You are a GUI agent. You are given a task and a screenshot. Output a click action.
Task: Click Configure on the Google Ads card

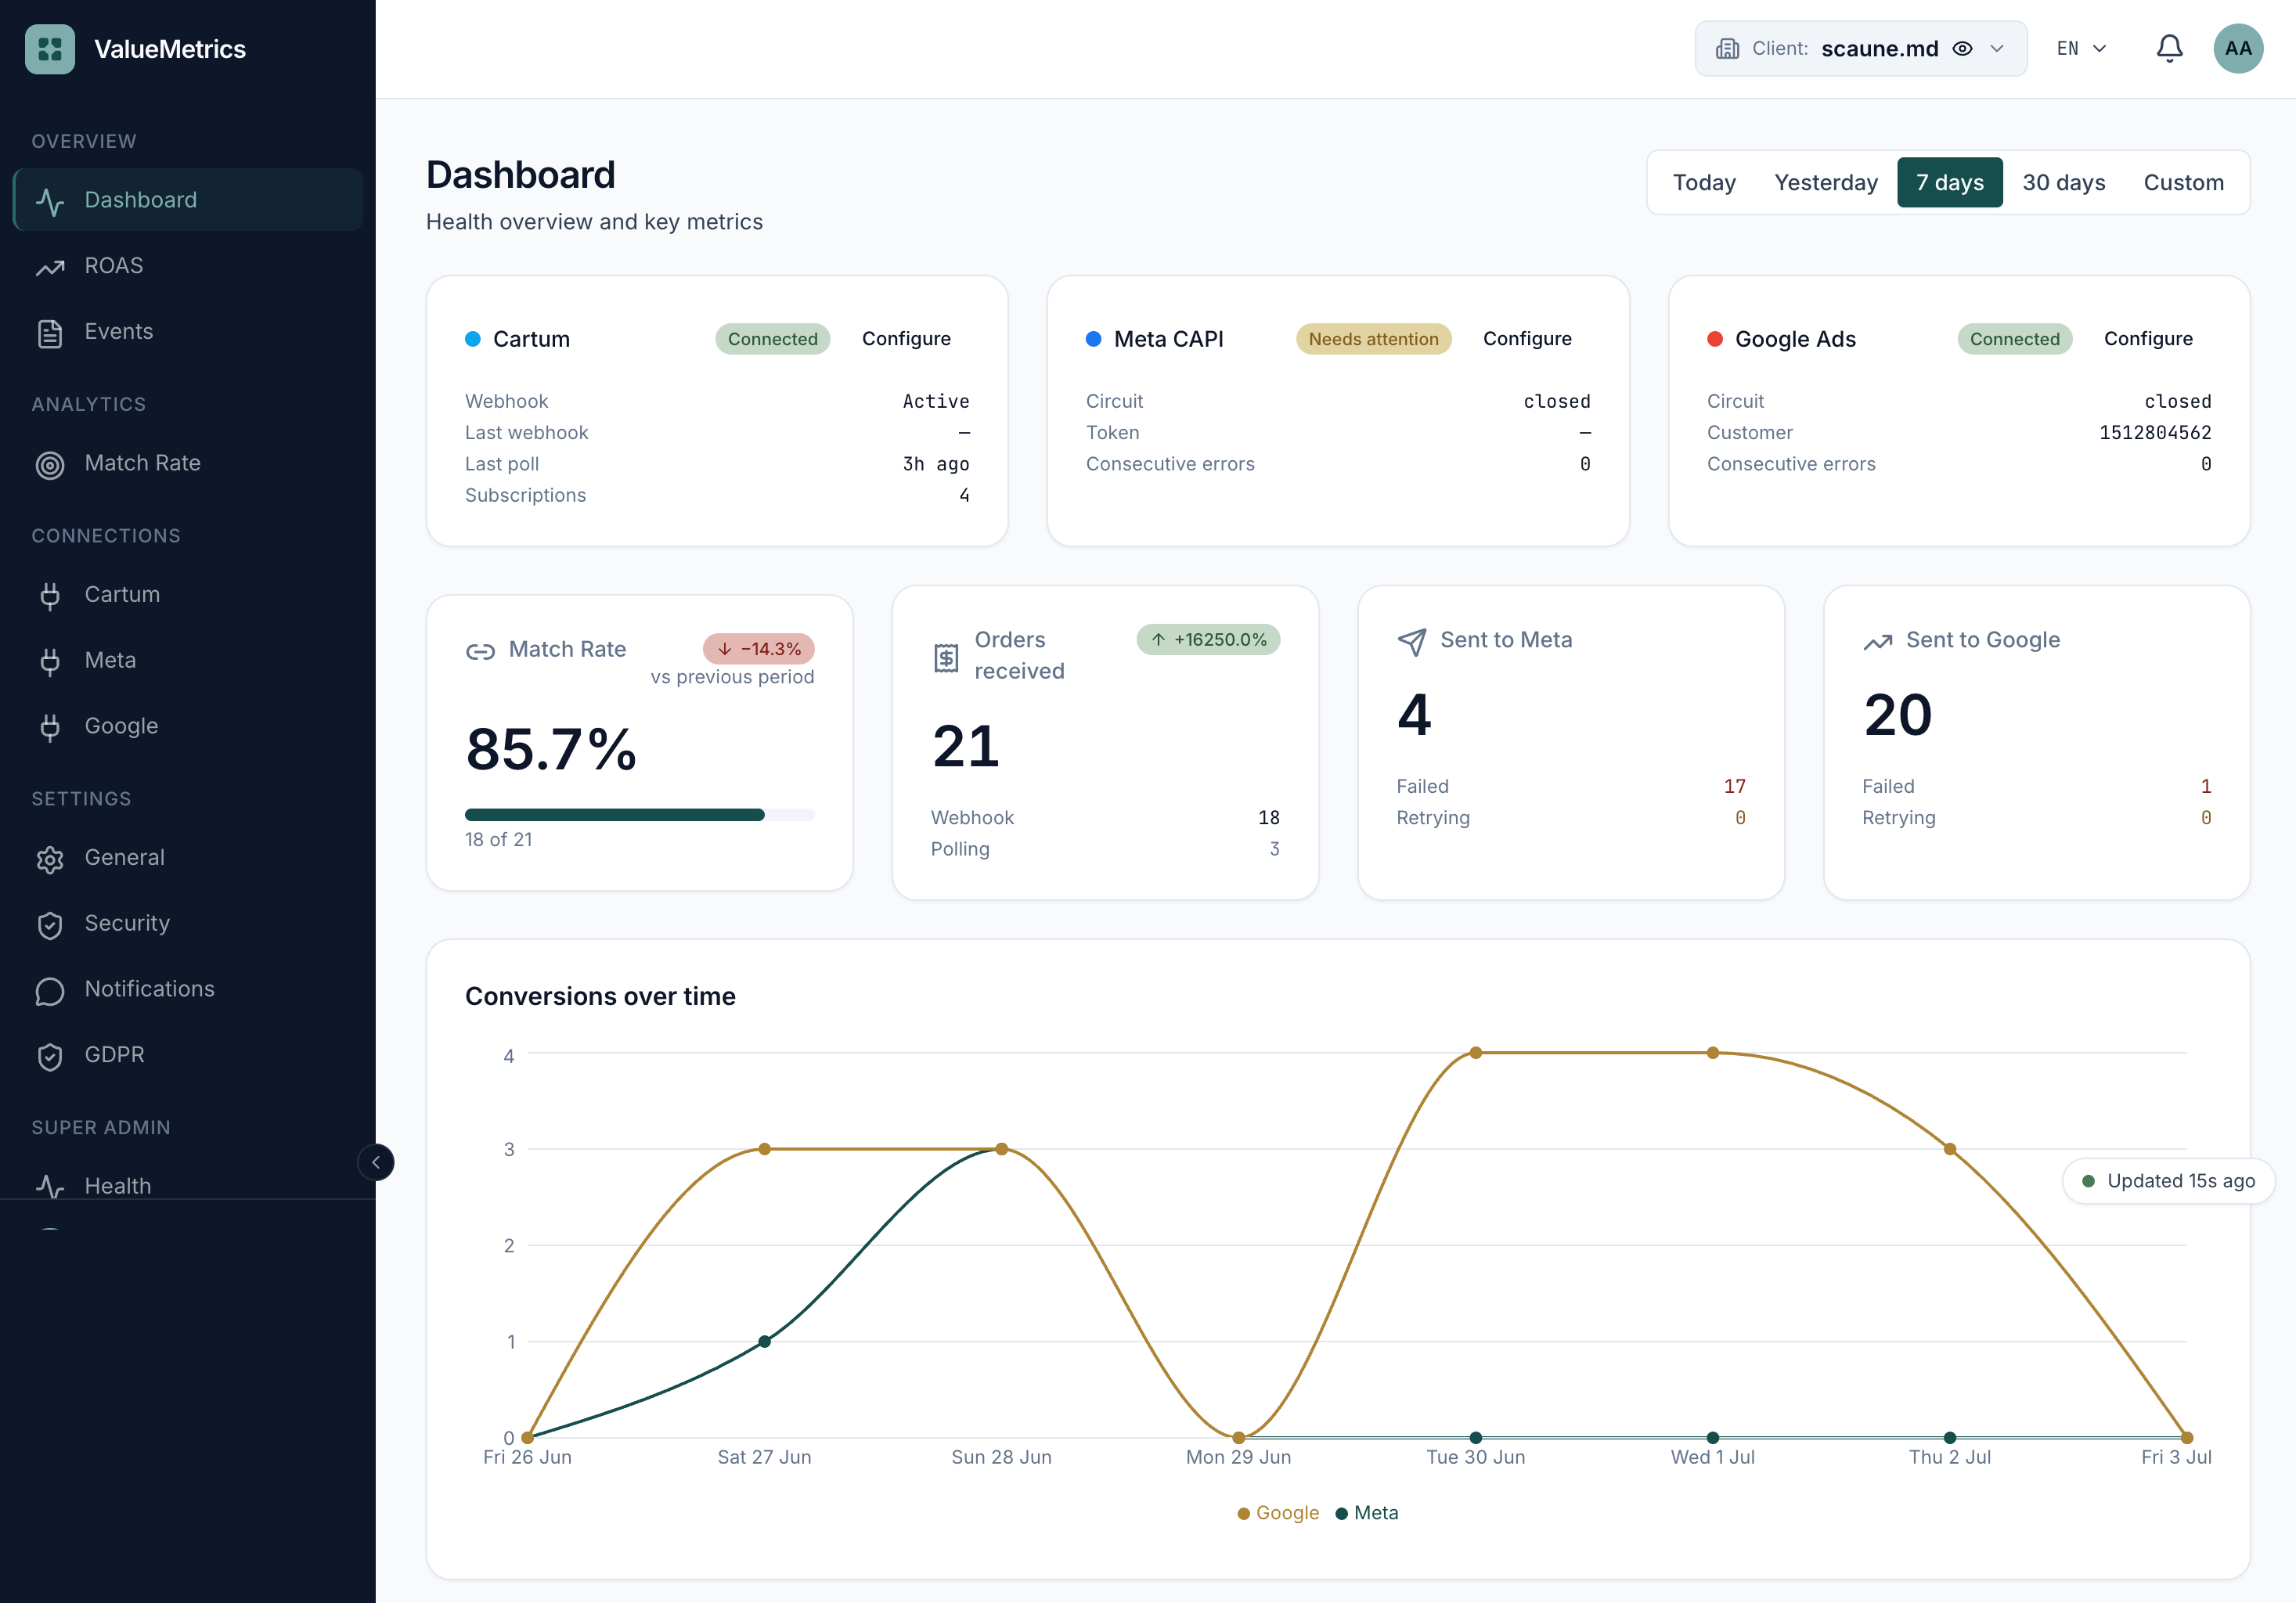(x=2148, y=339)
